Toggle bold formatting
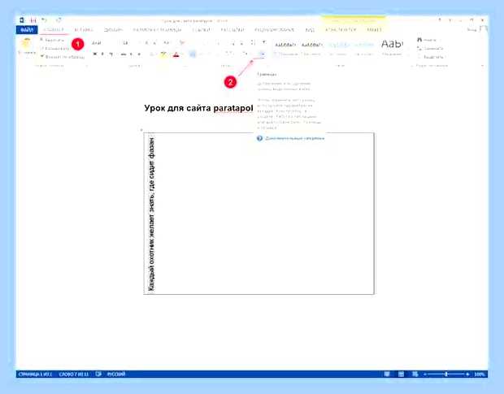 pyautogui.click(x=95, y=54)
